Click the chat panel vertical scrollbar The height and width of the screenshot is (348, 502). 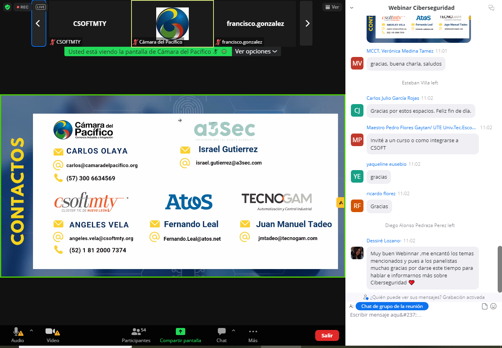coord(500,269)
